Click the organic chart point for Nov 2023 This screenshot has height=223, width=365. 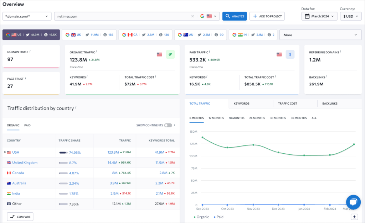(x=253, y=145)
